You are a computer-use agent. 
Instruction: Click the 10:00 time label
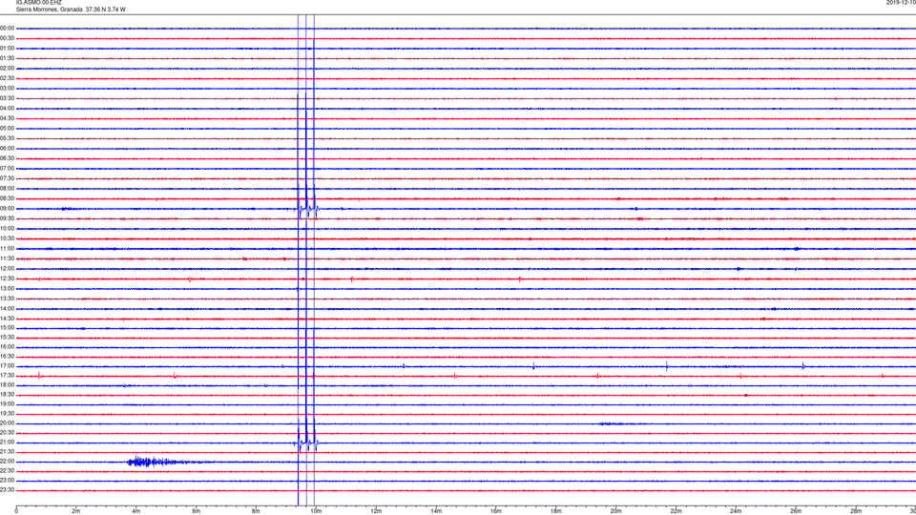(x=7, y=228)
